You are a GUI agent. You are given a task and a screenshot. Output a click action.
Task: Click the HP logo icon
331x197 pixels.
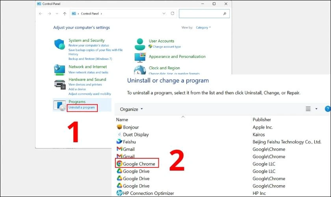119,193
